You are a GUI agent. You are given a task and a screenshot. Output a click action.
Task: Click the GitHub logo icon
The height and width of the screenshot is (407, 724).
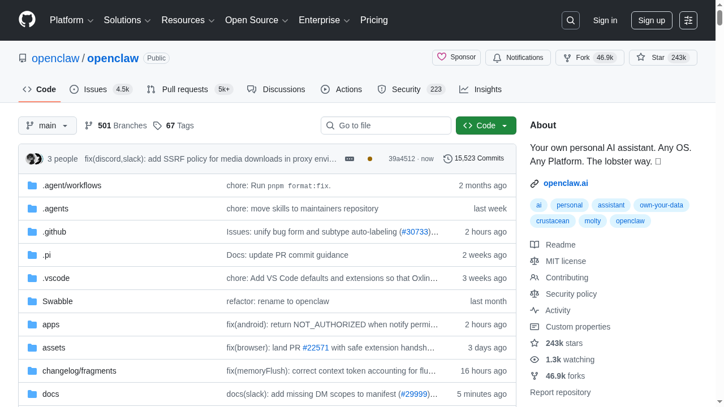pyautogui.click(x=27, y=20)
